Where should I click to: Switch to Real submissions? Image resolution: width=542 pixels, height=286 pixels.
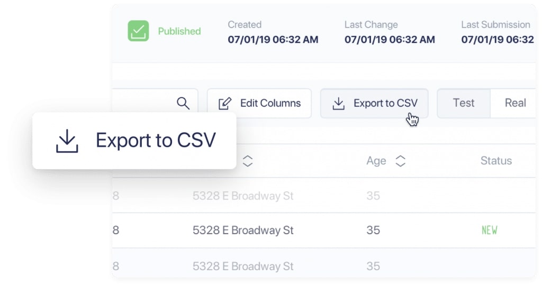pos(514,103)
